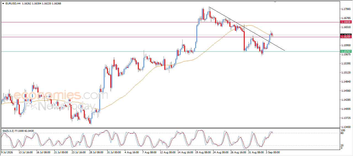
Task: Click the 1.15950 price scale value
Action: click(x=346, y=45)
